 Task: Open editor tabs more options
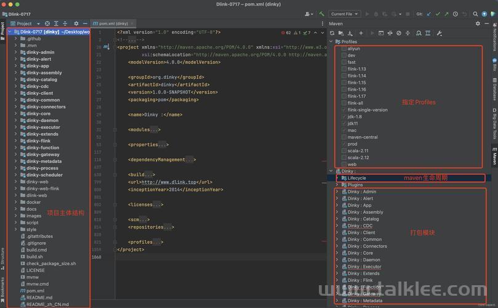pos(323,23)
